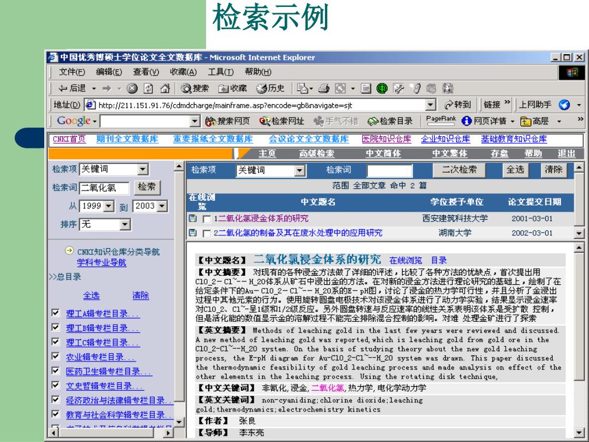Click the fullscreen toolbar icon

pos(340,89)
